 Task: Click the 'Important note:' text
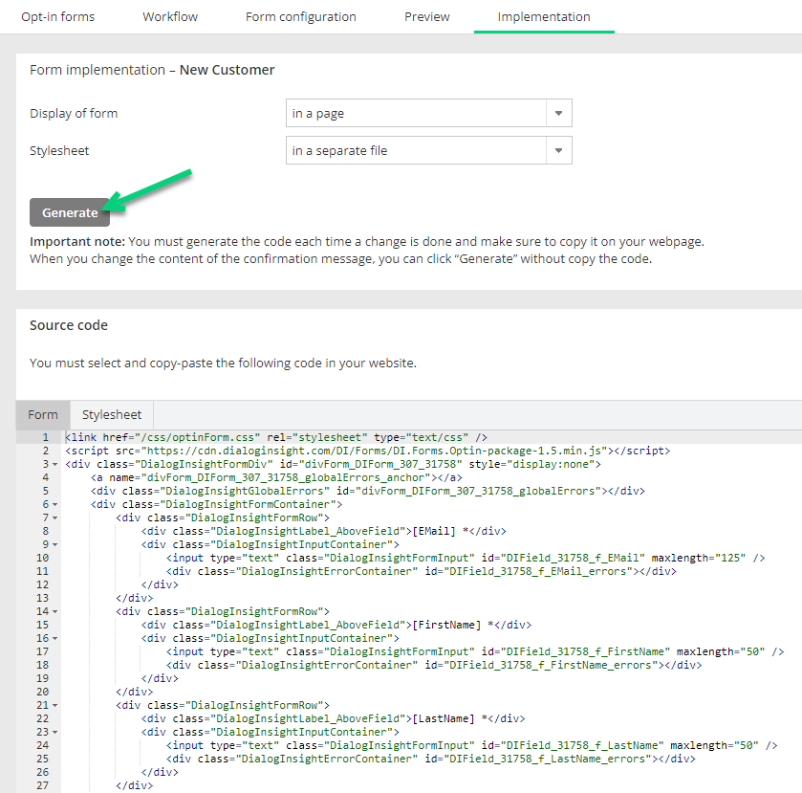tap(77, 242)
